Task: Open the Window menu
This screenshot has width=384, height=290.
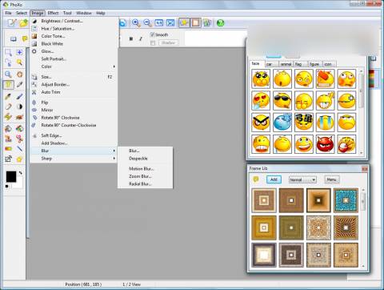Action: tap(84, 13)
